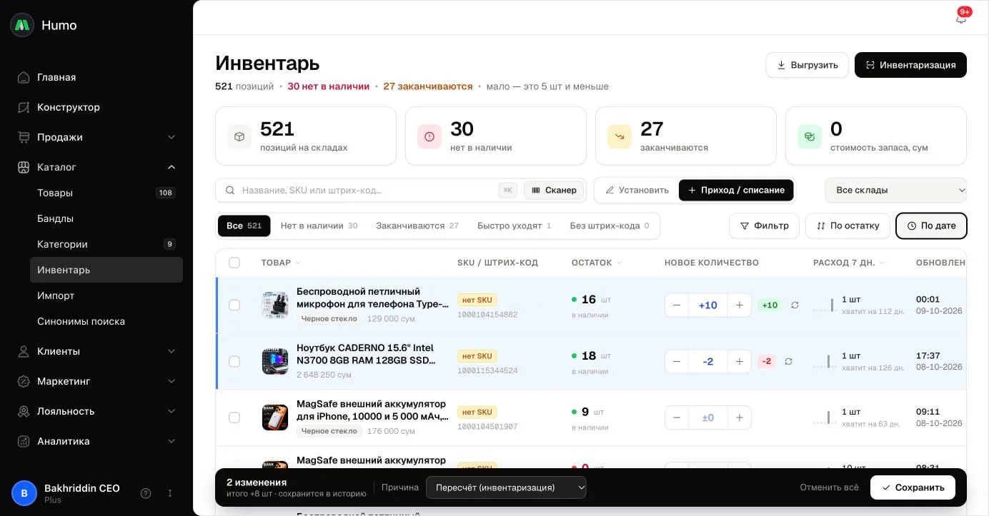Switch to Установить mode
The height and width of the screenshot is (516, 989).
click(637, 190)
